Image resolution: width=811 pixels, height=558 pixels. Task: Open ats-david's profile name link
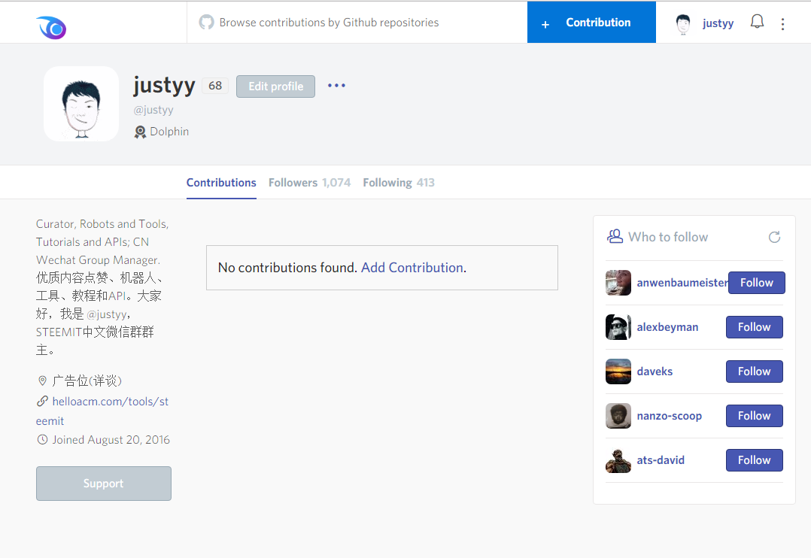point(661,460)
